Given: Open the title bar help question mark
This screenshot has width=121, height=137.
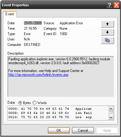Looking at the screenshot, I should click(x=109, y=5).
